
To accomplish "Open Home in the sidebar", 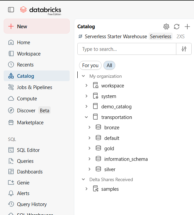I will tap(37, 43).
